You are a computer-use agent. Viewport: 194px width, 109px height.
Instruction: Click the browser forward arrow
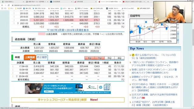[x=5, y=5]
